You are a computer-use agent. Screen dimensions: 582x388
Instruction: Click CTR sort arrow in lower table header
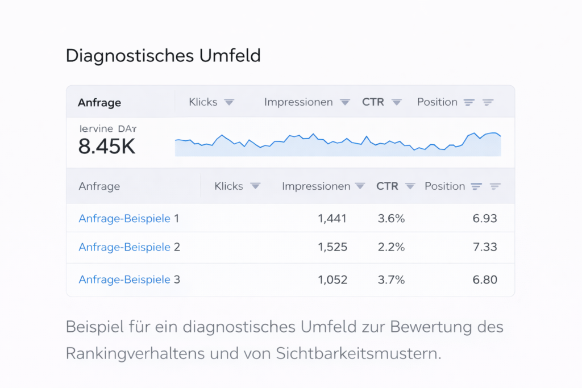point(410,186)
